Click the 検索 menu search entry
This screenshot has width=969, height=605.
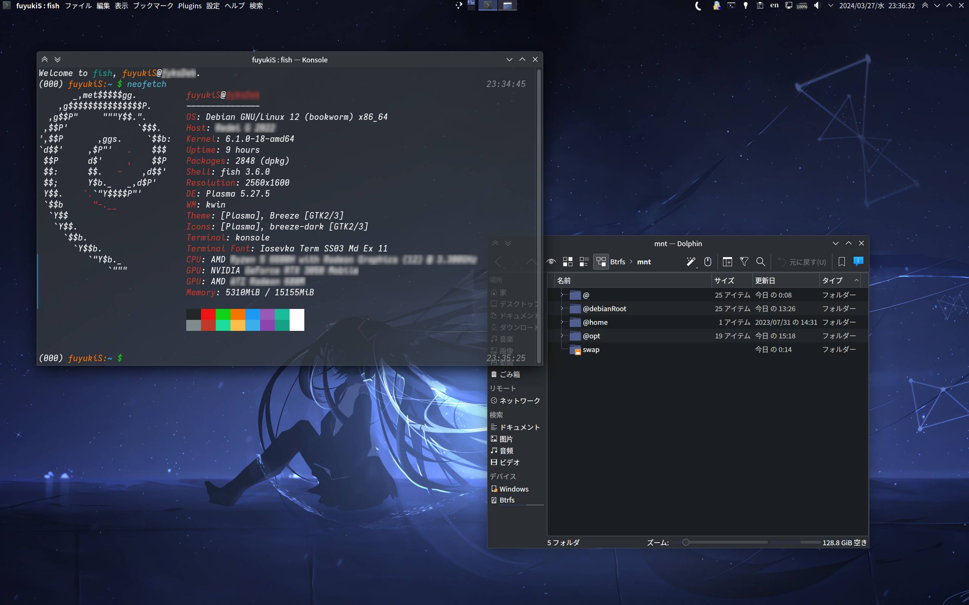pyautogui.click(x=256, y=6)
